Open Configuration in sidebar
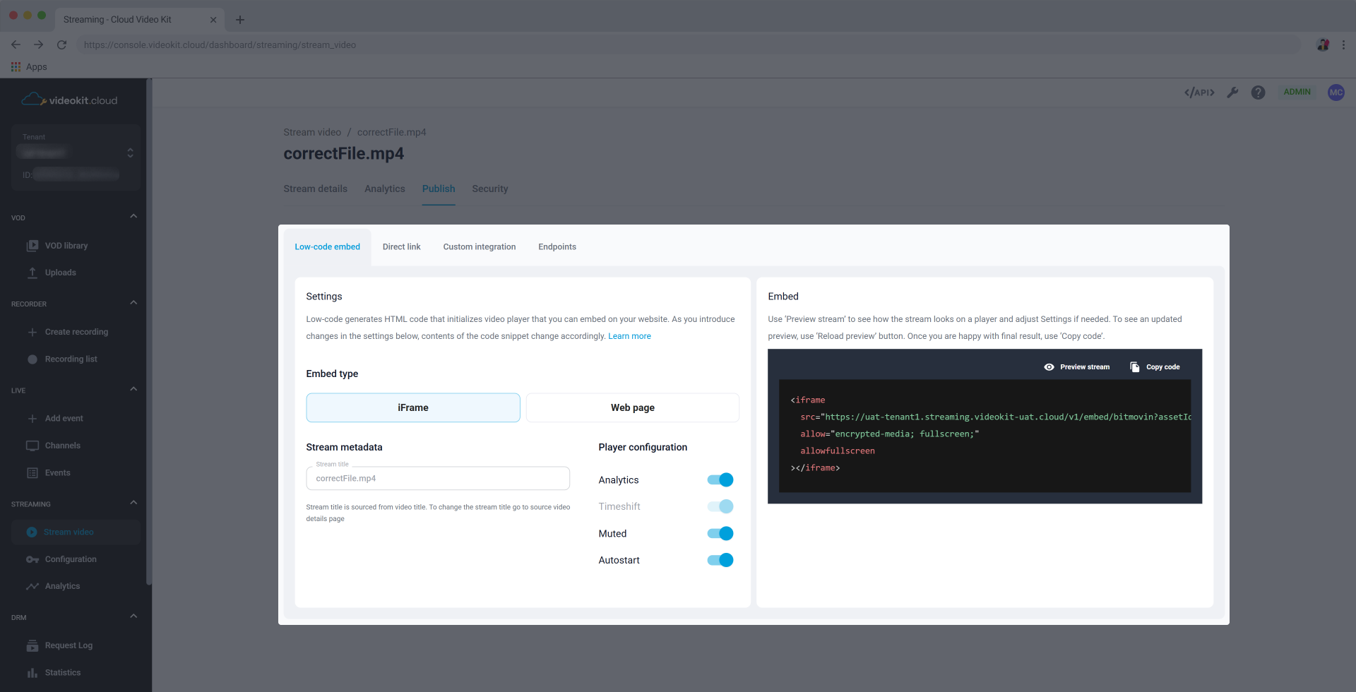The width and height of the screenshot is (1356, 692). pos(71,559)
